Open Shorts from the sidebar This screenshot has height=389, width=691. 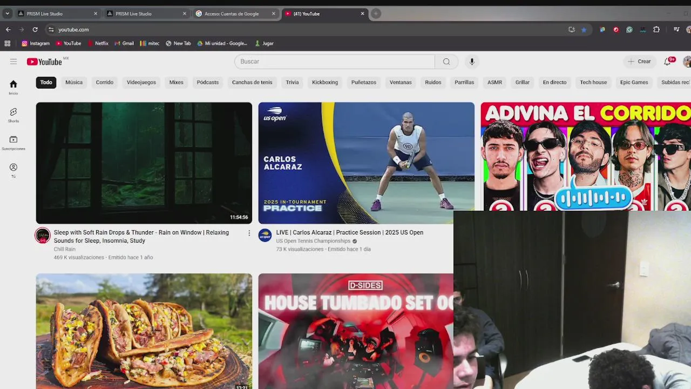click(13, 115)
